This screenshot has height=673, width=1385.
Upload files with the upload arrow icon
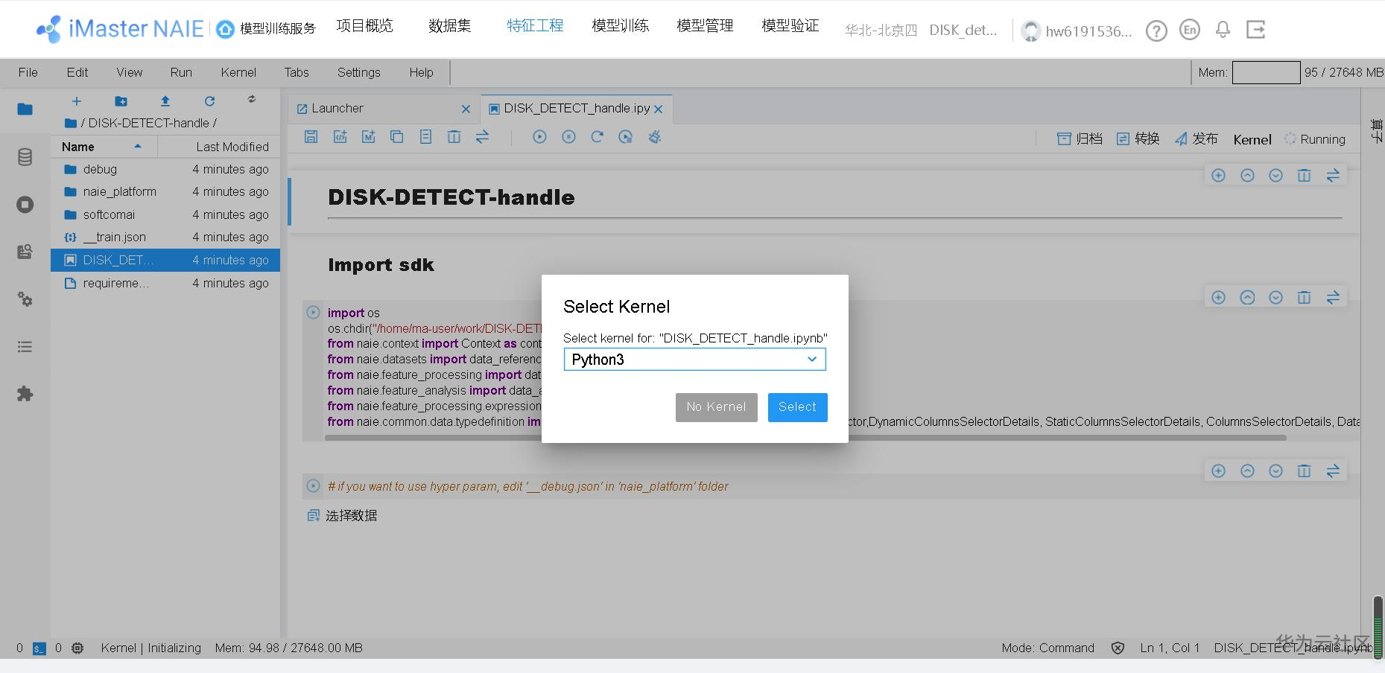coord(165,101)
